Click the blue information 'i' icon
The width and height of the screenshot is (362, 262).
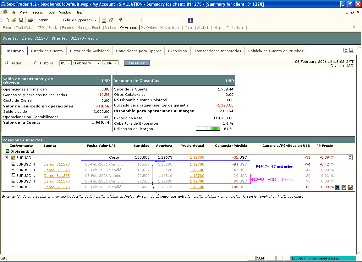click(191, 20)
